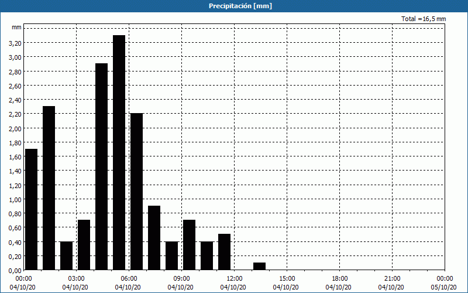This screenshot has width=468, height=293.
Task: Click the y-axis label '0,20'
Action: tap(15, 257)
